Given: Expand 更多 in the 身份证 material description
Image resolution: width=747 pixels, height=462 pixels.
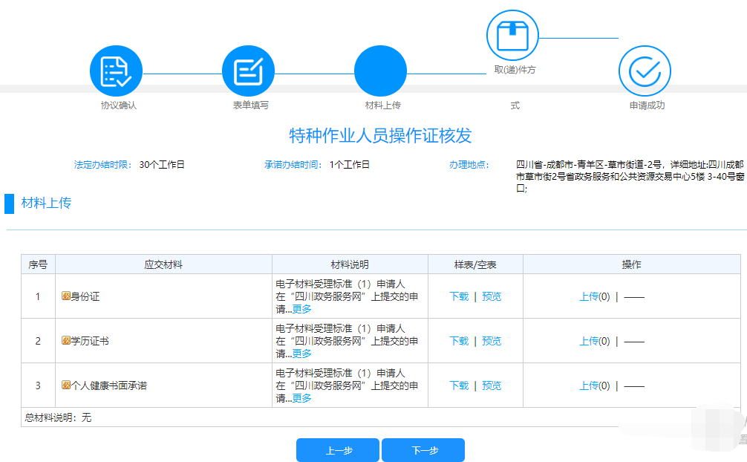Looking at the screenshot, I should 301,309.
